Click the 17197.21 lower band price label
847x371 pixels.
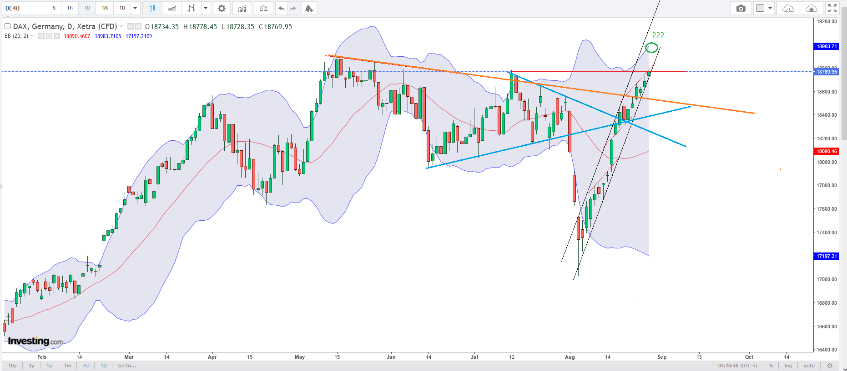tap(826, 256)
